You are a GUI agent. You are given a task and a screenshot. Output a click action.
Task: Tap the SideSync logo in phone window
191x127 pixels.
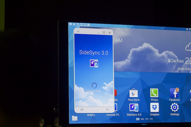(x=94, y=63)
